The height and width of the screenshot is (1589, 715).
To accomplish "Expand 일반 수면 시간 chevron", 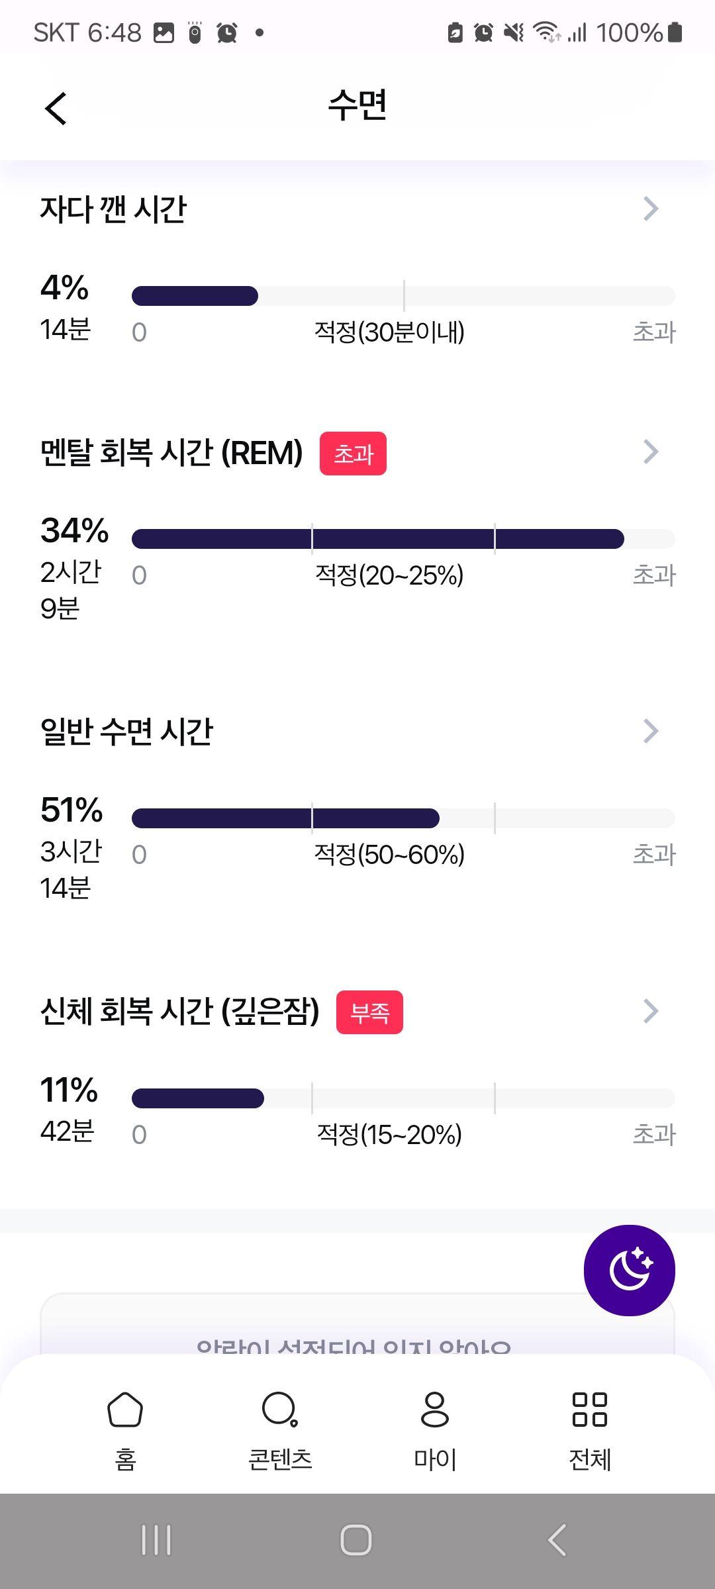I will [651, 731].
